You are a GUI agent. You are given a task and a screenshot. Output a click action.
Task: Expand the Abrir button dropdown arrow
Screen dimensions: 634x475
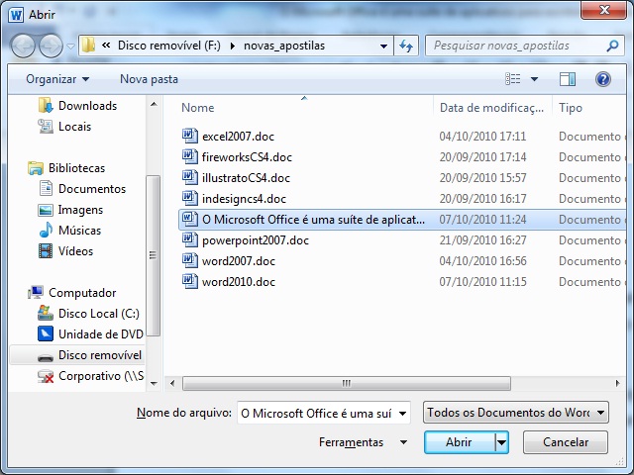(502, 442)
